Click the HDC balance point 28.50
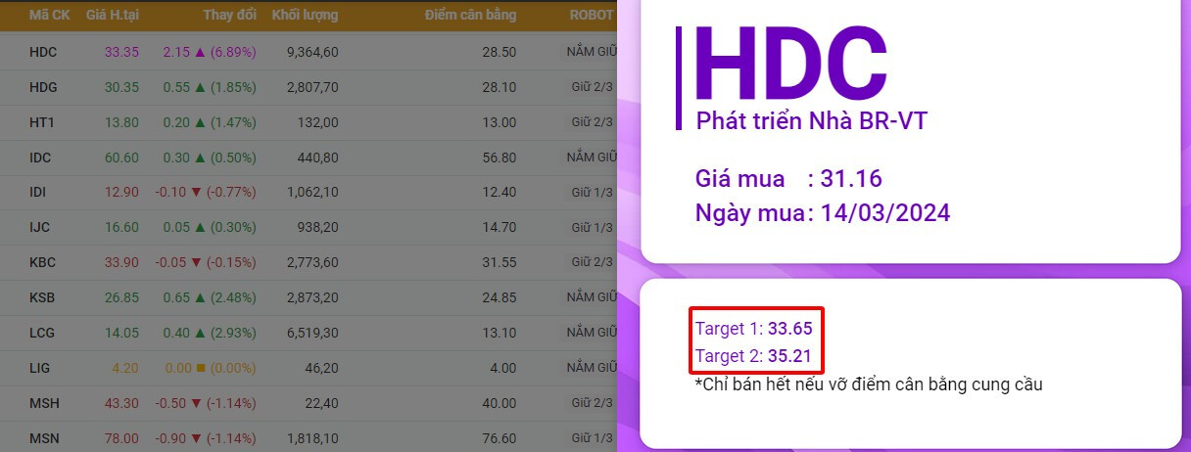This screenshot has height=452, width=1191. 500,52
